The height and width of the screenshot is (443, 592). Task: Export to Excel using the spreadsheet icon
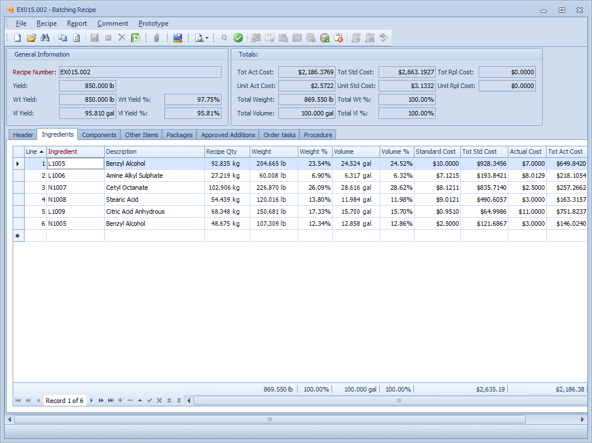pyautogui.click(x=135, y=38)
